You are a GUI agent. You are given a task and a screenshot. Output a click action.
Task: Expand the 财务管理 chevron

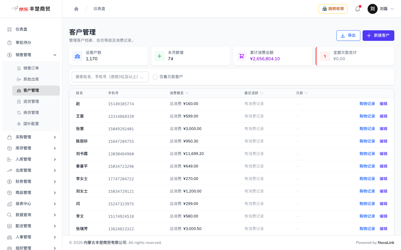pos(55,182)
